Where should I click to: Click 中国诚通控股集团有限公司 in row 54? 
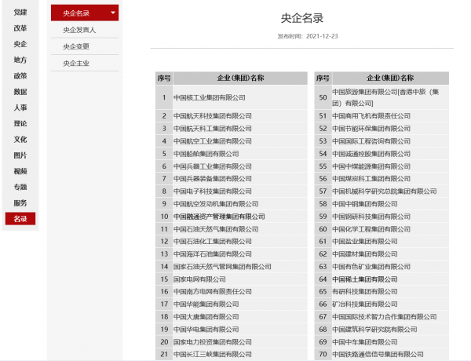[x=371, y=154]
